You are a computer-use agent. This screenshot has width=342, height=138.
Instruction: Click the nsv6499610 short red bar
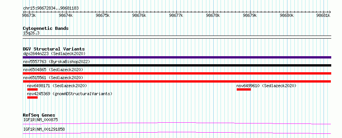[x=244, y=89]
